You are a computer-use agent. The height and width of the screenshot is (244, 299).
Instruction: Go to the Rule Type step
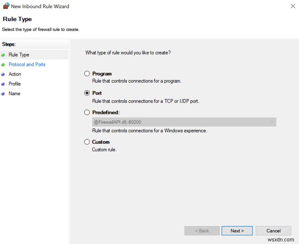(x=19, y=55)
